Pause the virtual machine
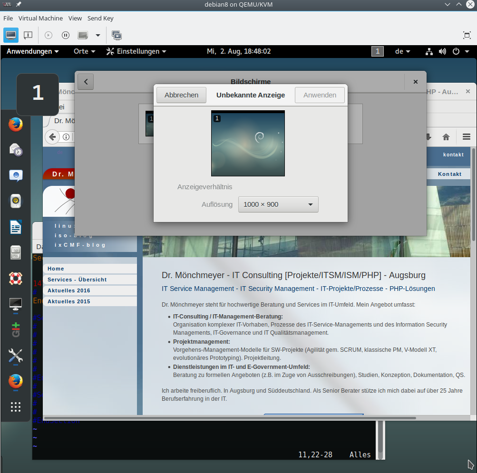Viewport: 477px width, 473px height. pyautogui.click(x=66, y=35)
